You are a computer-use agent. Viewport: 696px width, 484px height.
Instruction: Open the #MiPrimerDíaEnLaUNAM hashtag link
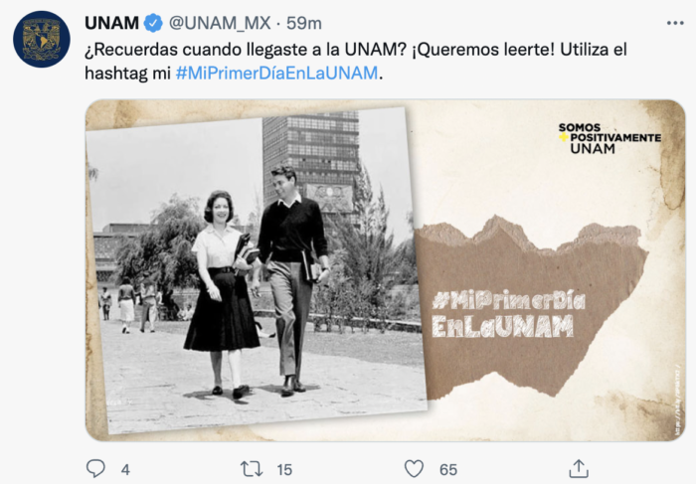(276, 73)
